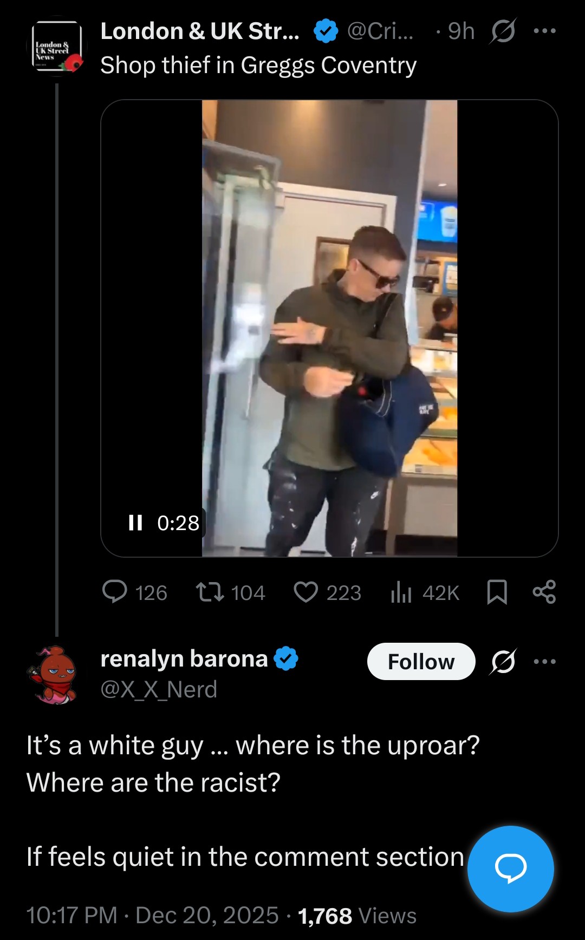This screenshot has width=585, height=940.
Task: Open the @X_X_Nerd handle link
Action: (x=159, y=689)
